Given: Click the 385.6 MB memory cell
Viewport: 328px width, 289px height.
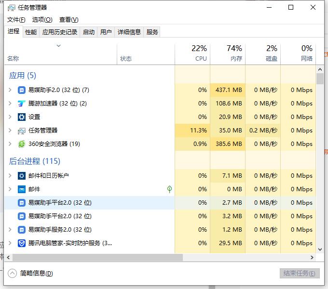Looking at the screenshot, I should pos(228,144).
